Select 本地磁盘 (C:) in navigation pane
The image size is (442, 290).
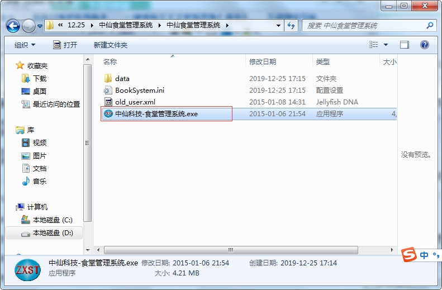(x=47, y=220)
